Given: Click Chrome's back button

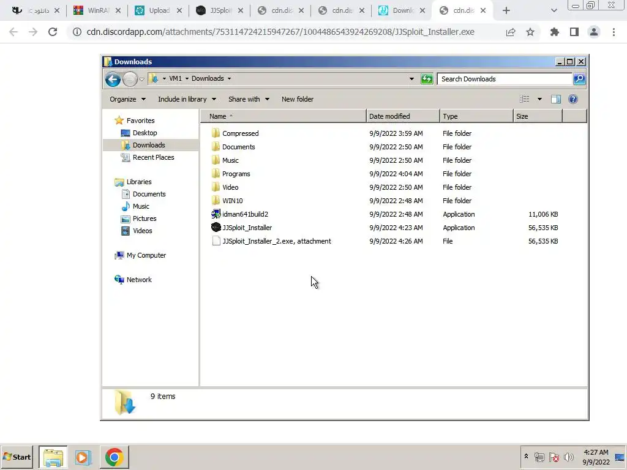Looking at the screenshot, I should click(13, 32).
